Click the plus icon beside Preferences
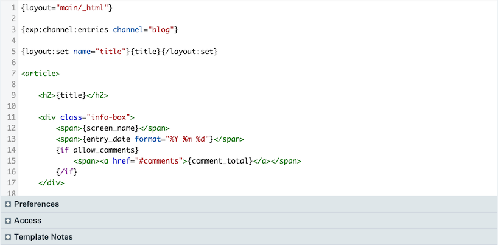The height and width of the screenshot is (245, 498). (8, 204)
